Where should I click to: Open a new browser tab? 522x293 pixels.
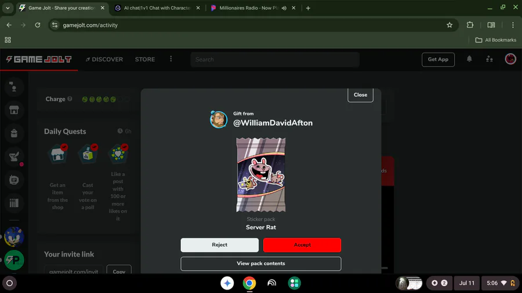(308, 8)
